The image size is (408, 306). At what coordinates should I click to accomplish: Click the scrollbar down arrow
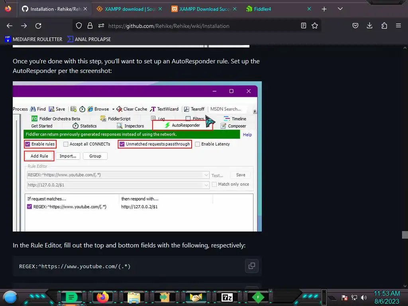click(405, 286)
